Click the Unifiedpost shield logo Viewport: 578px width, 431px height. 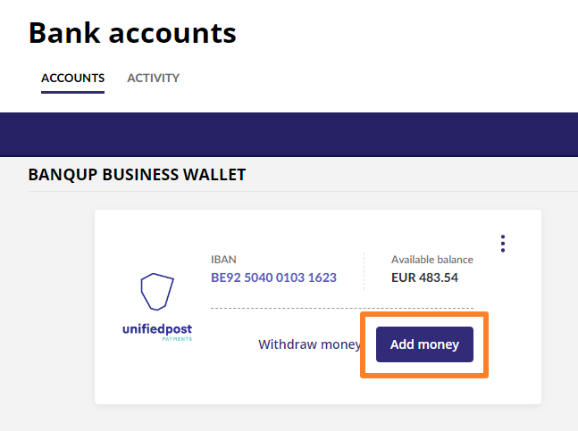157,292
